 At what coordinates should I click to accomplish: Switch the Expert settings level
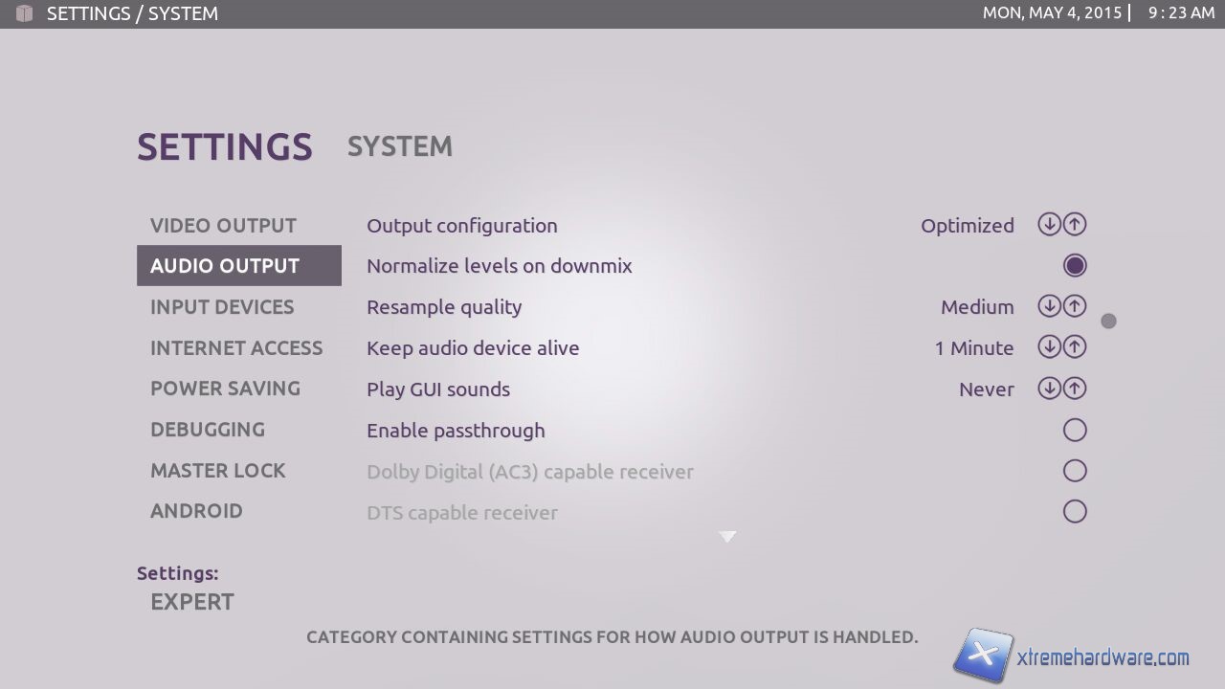[192, 602]
